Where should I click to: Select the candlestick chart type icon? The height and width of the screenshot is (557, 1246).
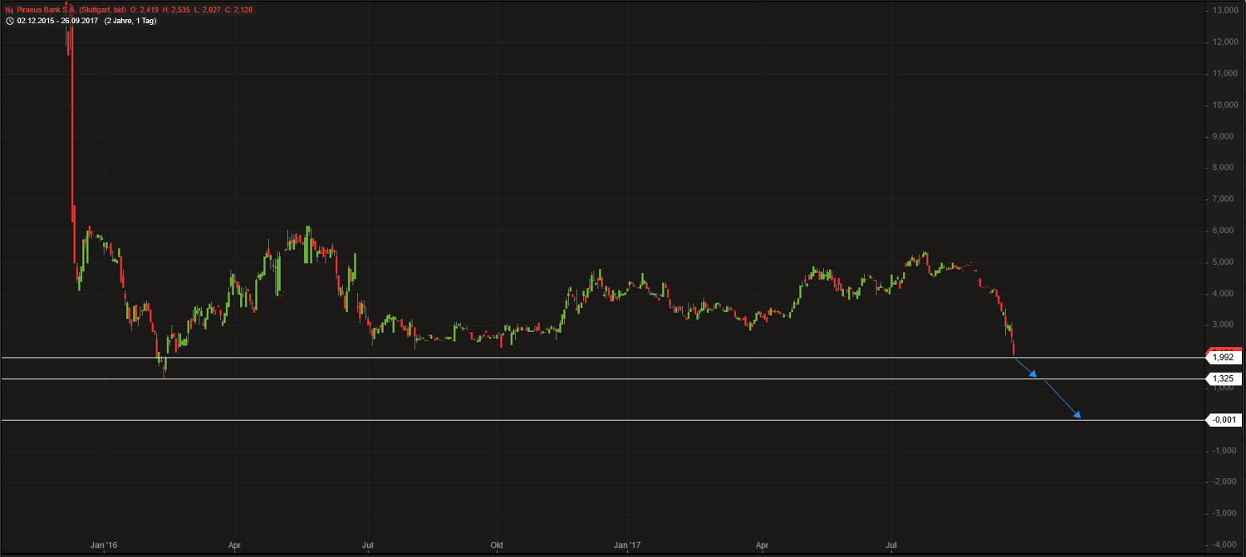(8, 10)
